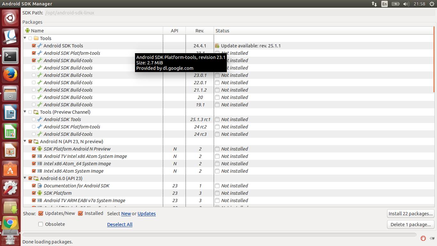This screenshot has width=437, height=246.
Task: Uncheck Documentation for Android SDK checkbox
Action: [34, 185]
